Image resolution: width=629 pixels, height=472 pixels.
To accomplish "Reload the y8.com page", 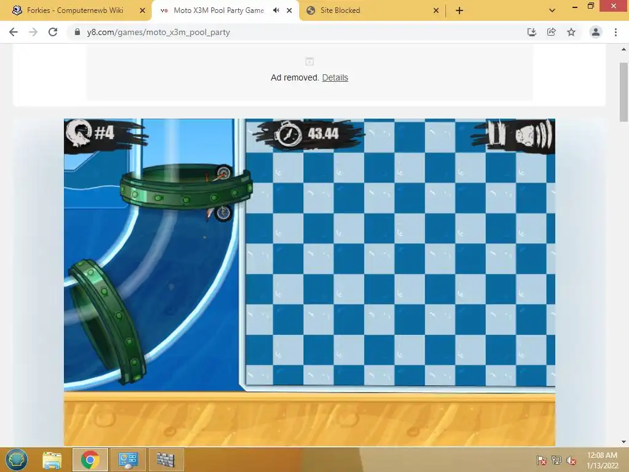I will [53, 32].
